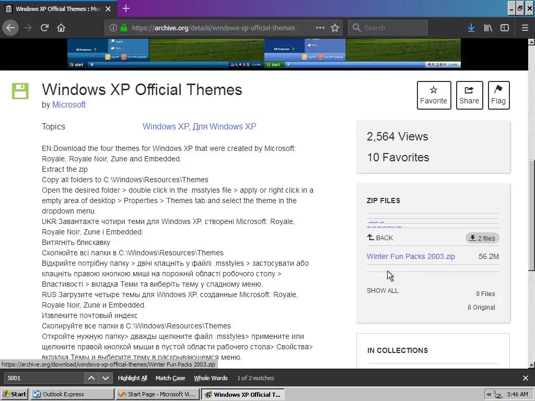Open the Windows Start menu
This screenshot has width=535, height=401.
pos(15,394)
